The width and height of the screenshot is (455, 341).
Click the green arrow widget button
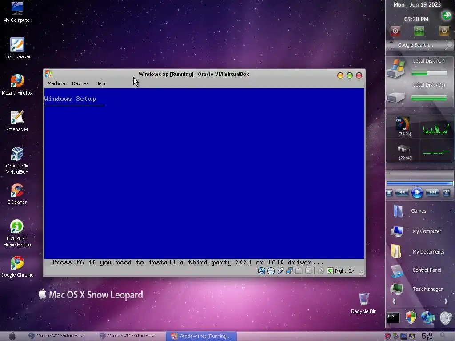point(447,15)
